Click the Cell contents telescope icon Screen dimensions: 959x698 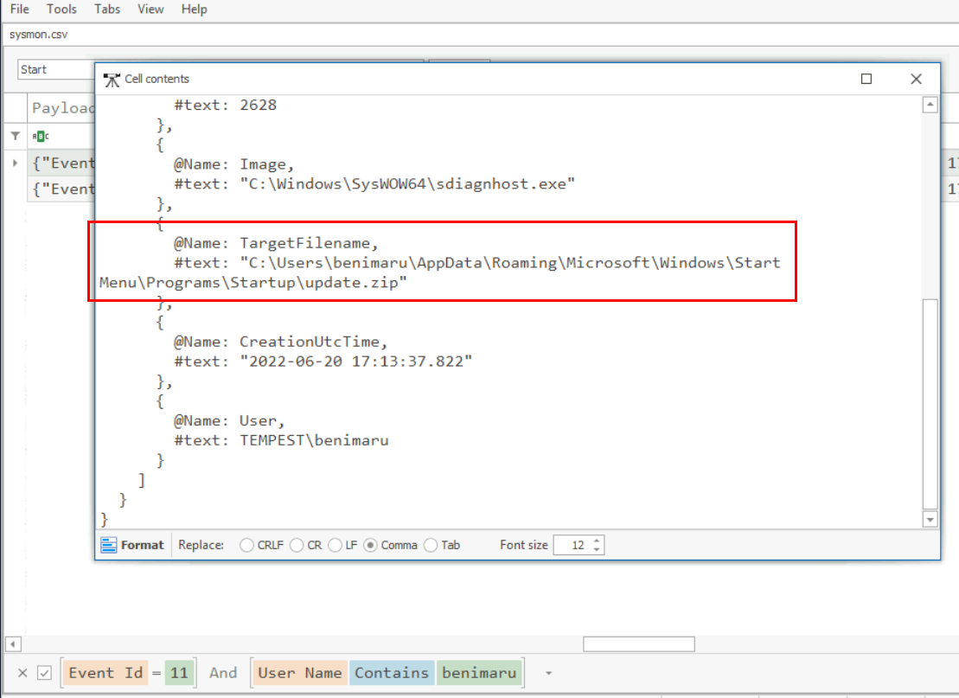tap(112, 80)
